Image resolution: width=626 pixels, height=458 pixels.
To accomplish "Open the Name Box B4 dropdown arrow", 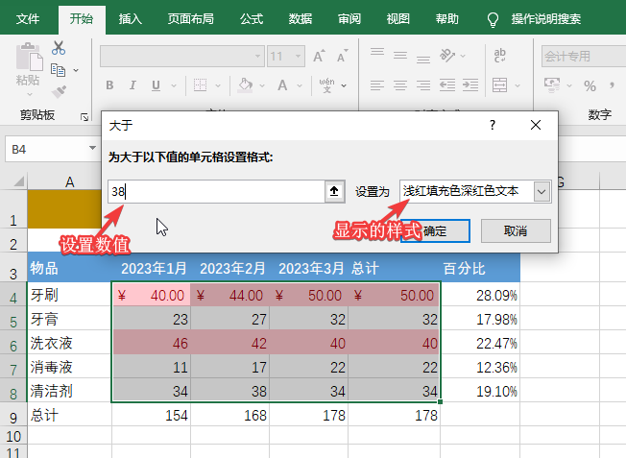I will click(92, 148).
